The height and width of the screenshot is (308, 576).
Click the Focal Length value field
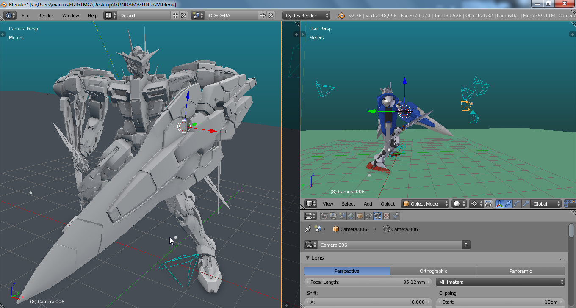pos(367,282)
